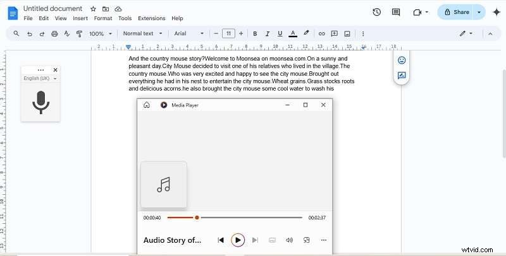Image resolution: width=506 pixels, height=256 pixels.
Task: Open the Tools menu
Action: (x=125, y=18)
